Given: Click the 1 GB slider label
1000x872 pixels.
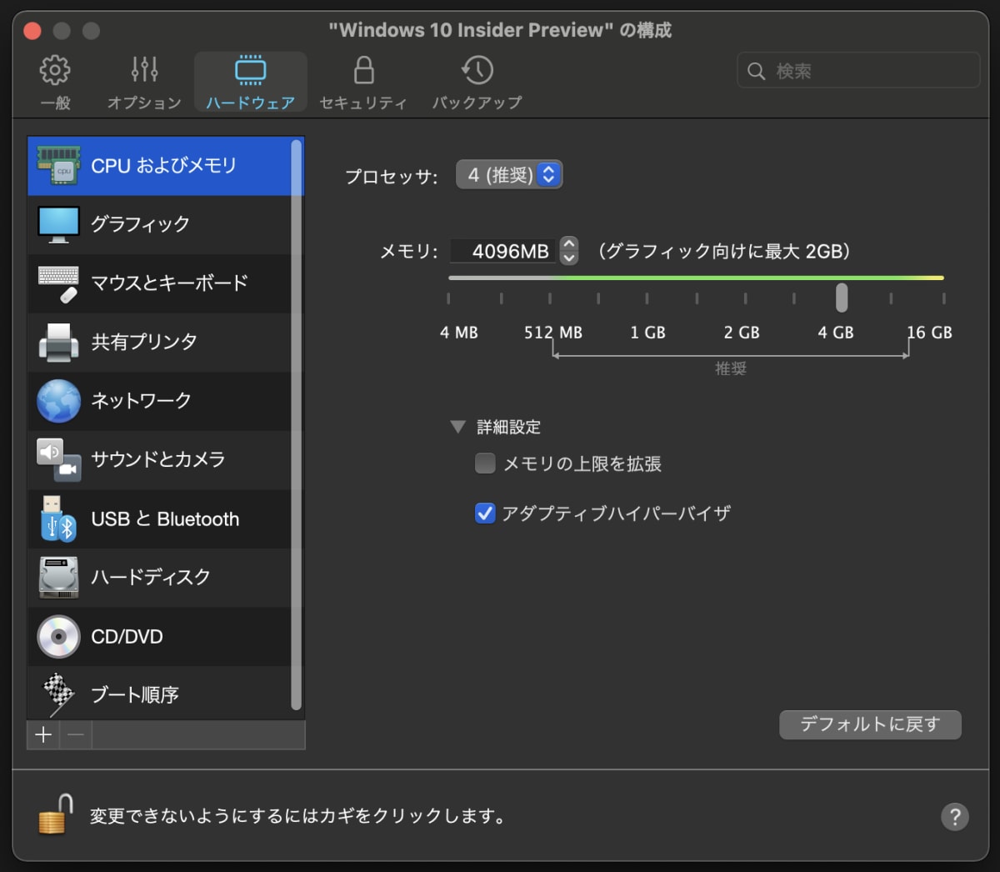Looking at the screenshot, I should (x=648, y=333).
